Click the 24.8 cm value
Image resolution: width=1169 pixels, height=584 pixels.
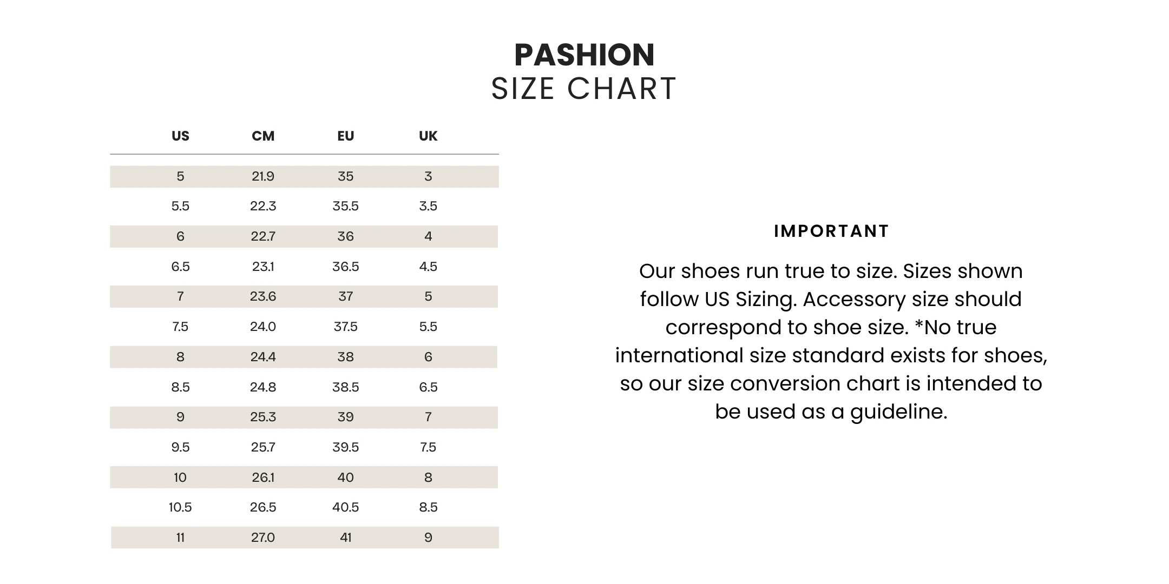coord(263,387)
